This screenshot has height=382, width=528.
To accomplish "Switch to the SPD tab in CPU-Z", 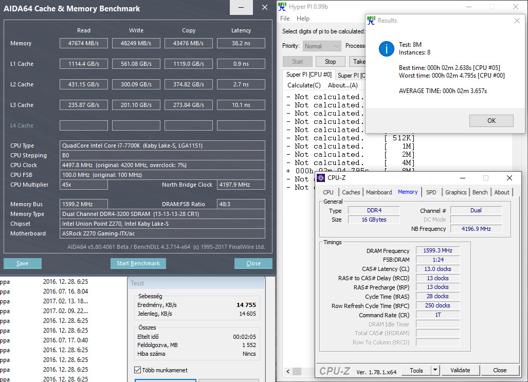I will click(x=431, y=192).
